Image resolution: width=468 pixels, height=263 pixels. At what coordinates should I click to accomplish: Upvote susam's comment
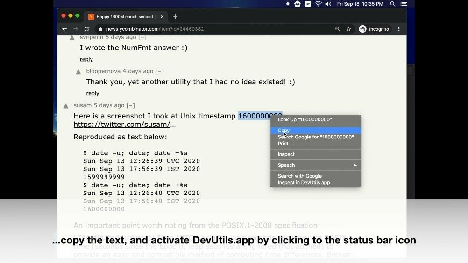click(66, 106)
